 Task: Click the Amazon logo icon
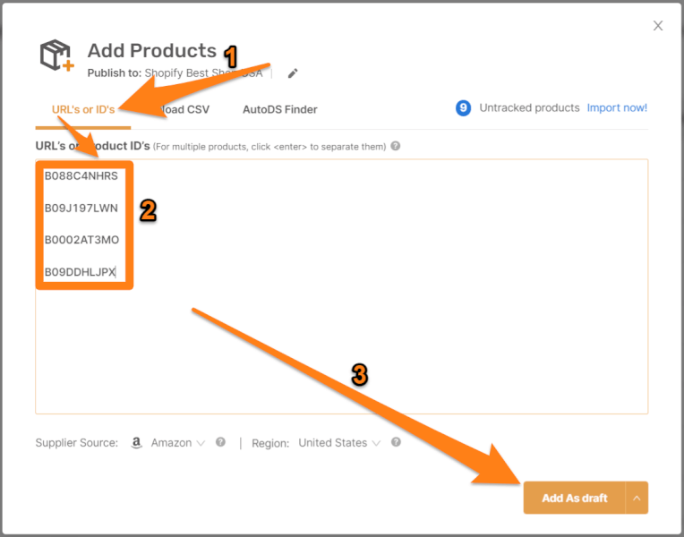[x=137, y=443]
